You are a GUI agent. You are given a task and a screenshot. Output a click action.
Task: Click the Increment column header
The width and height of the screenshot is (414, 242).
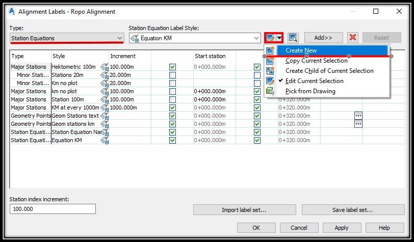130,56
